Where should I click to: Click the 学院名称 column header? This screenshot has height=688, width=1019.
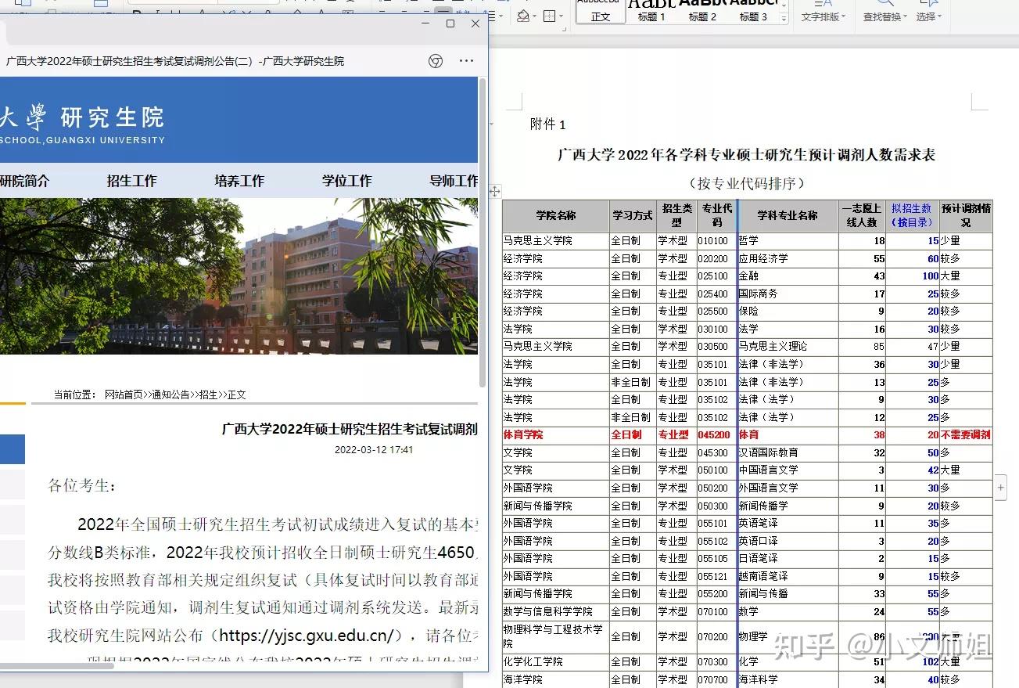(556, 216)
